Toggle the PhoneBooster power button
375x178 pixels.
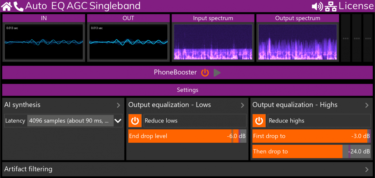(205, 72)
